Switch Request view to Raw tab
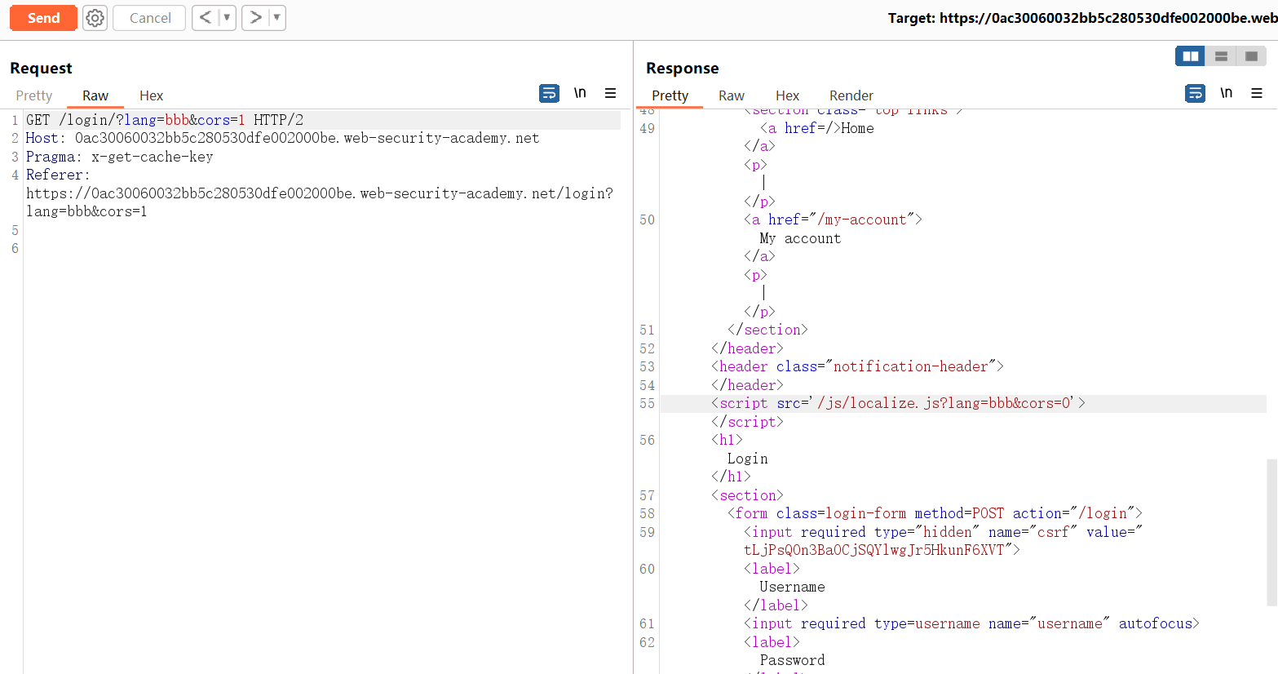Screen dimensions: 1278x674 [x=95, y=95]
